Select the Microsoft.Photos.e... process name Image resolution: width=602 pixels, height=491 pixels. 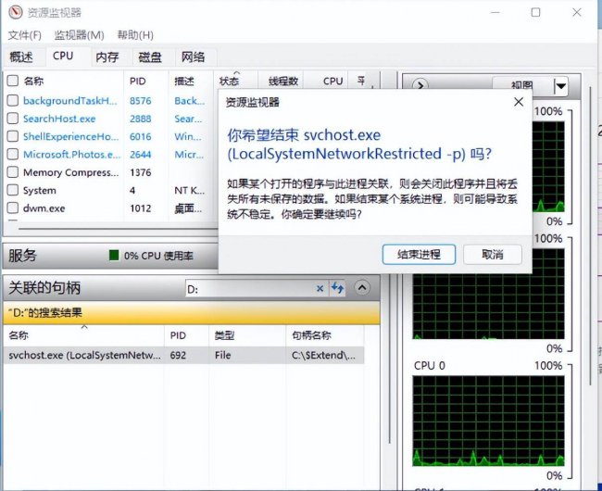72,155
